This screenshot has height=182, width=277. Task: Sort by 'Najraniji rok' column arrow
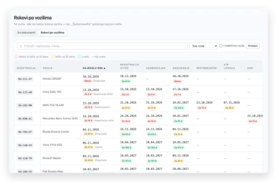click(104, 68)
